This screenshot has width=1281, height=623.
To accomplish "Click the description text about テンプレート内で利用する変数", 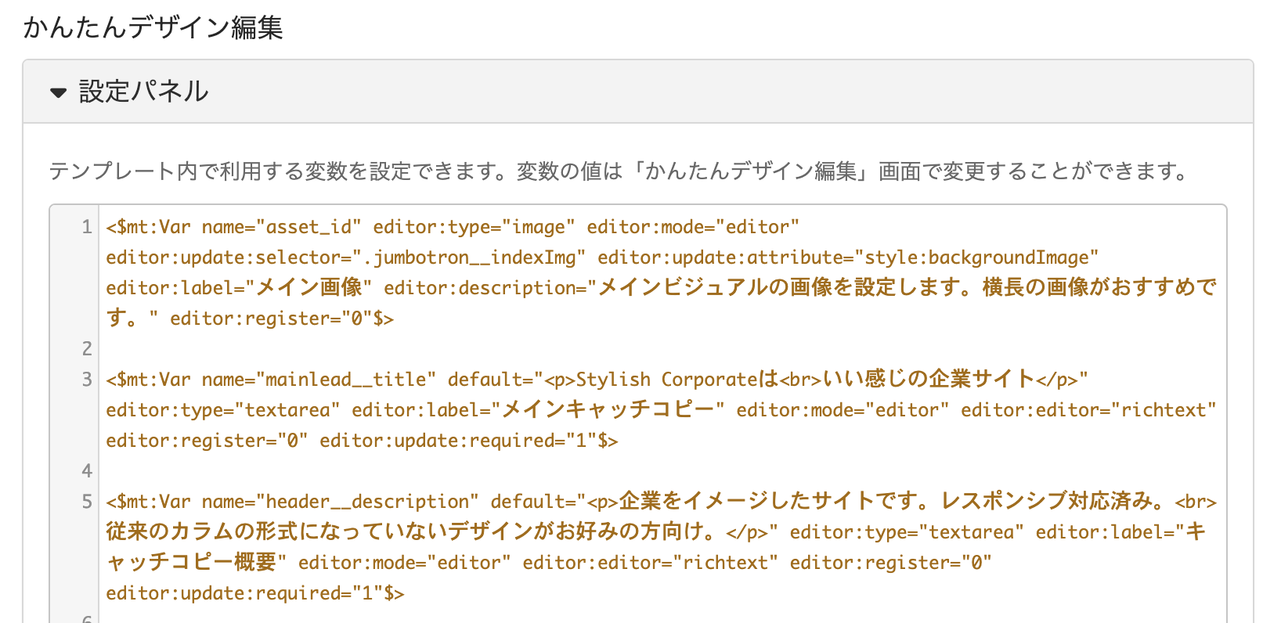I will pos(619,171).
